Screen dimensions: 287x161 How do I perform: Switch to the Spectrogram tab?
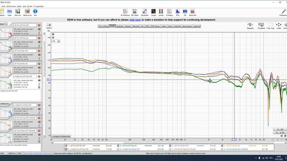pyautogui.click(x=187, y=26)
